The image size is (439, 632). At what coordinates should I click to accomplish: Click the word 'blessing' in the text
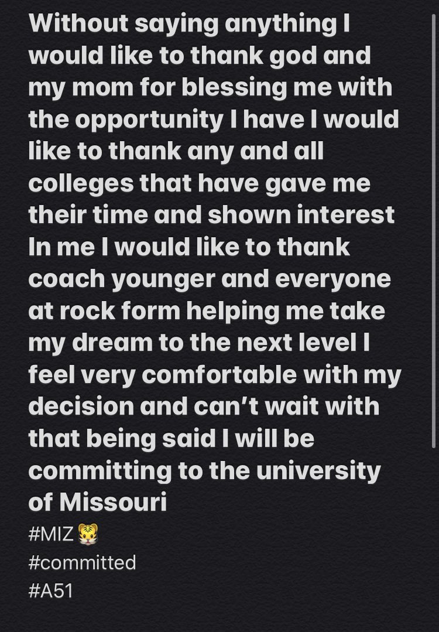click(234, 88)
